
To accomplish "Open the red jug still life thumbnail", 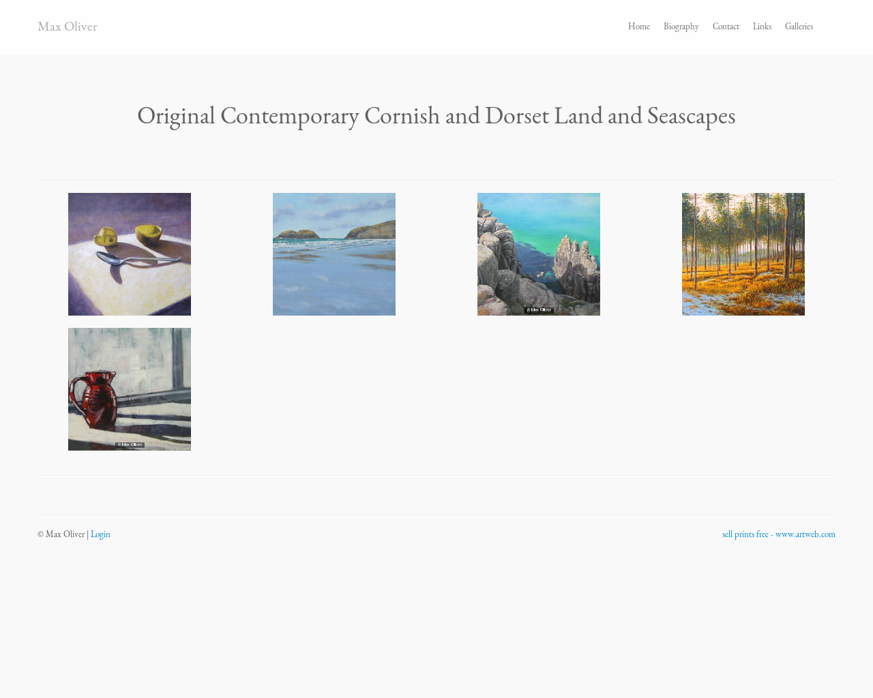I will [130, 389].
